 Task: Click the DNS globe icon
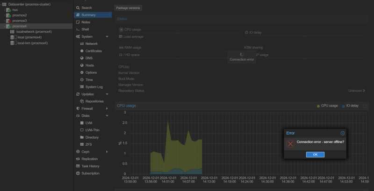click(x=82, y=58)
